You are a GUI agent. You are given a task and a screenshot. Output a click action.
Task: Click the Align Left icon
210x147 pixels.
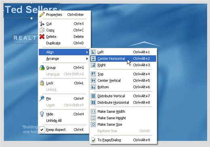[93, 52]
